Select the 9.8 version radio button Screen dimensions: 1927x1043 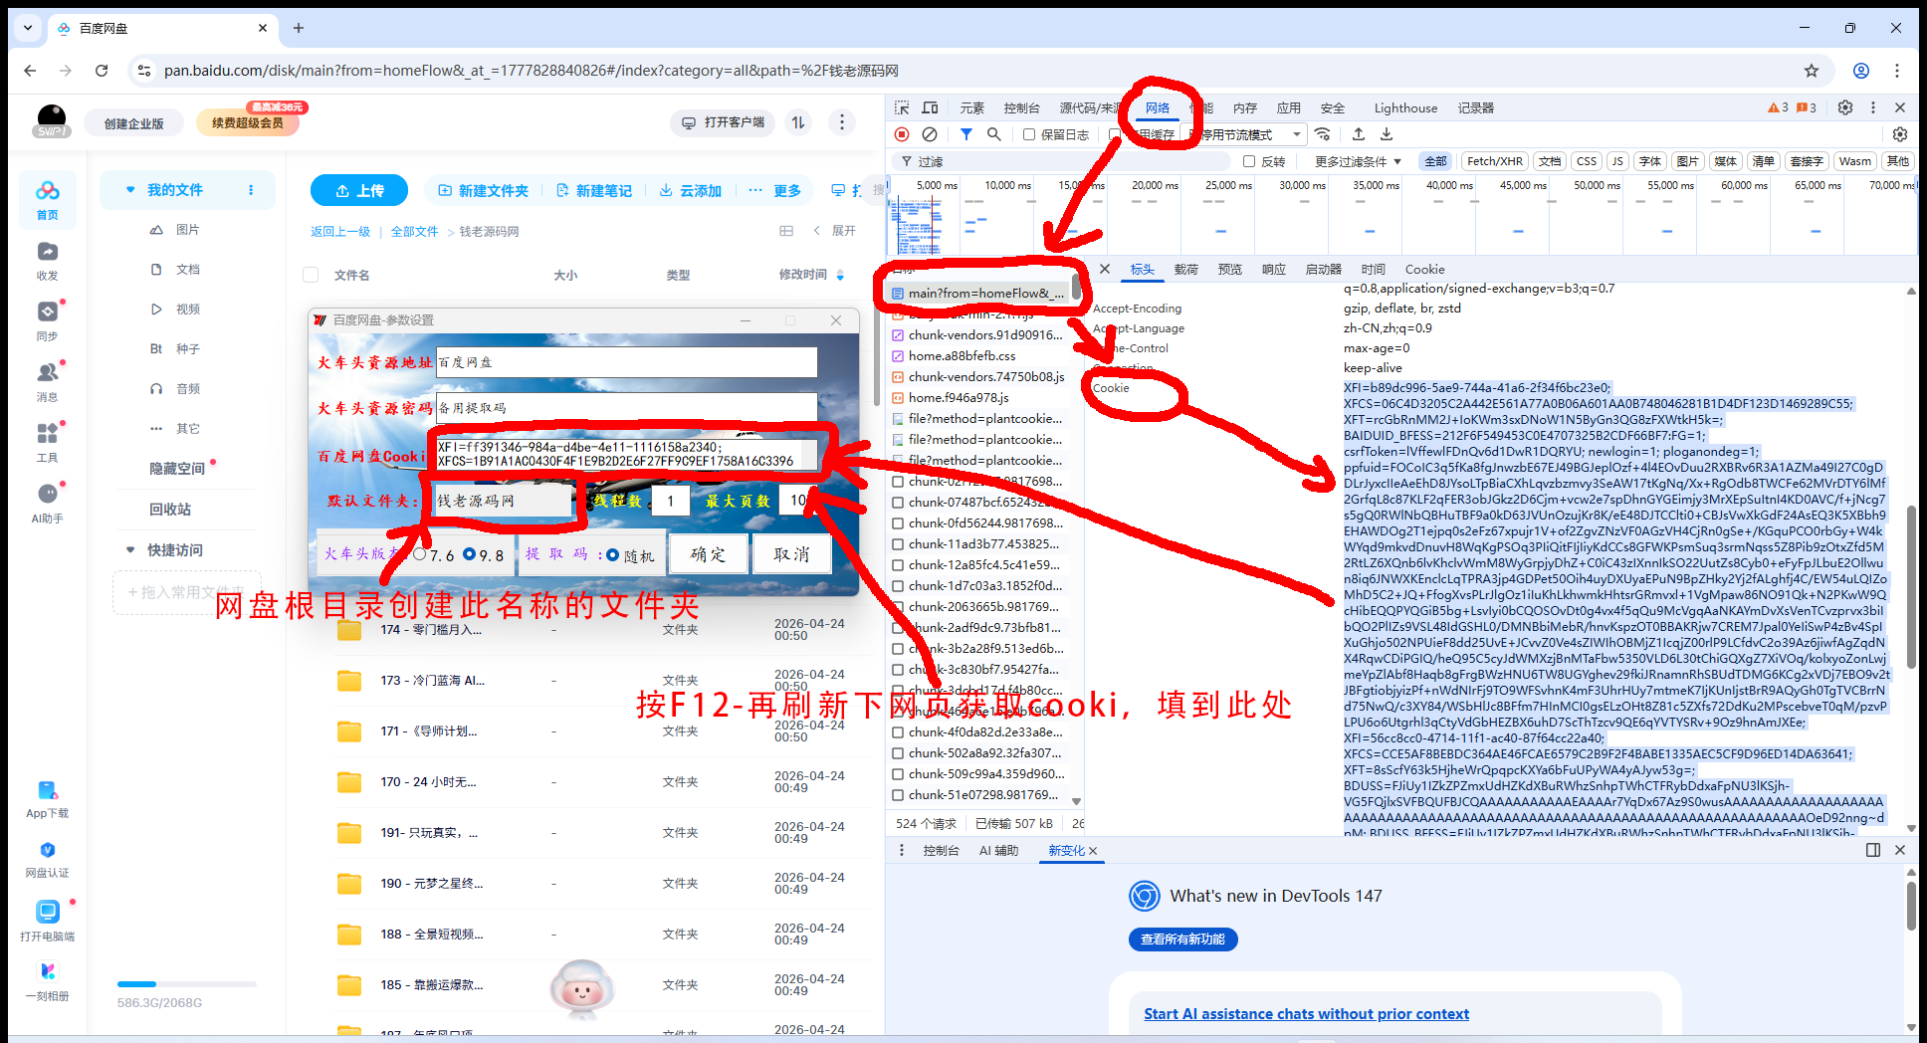469,554
